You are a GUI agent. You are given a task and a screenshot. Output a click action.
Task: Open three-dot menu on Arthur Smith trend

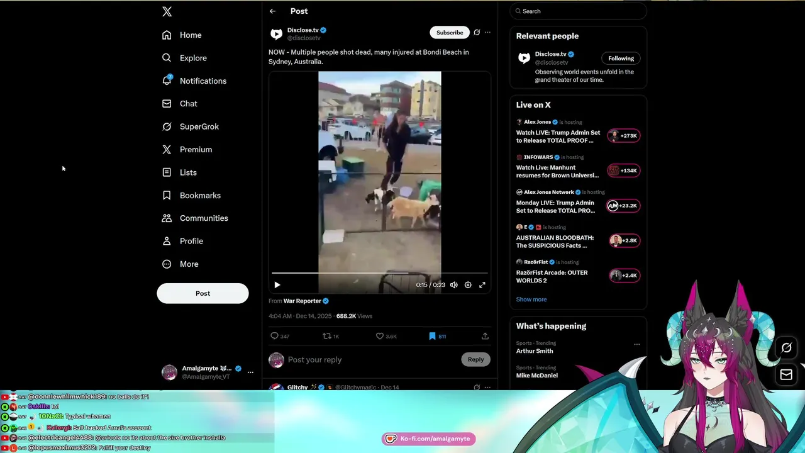(636, 344)
